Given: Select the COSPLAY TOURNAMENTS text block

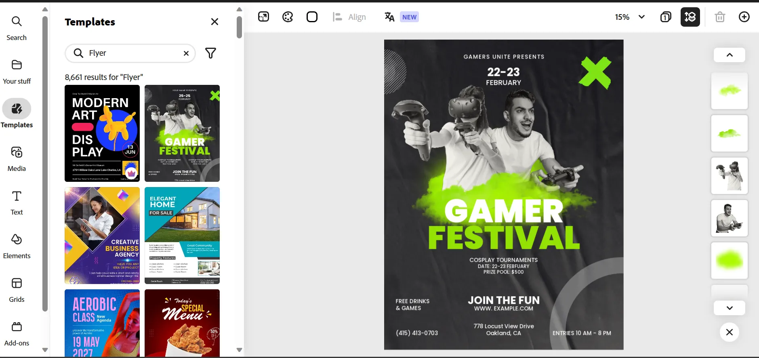Looking at the screenshot, I should pyautogui.click(x=504, y=266).
